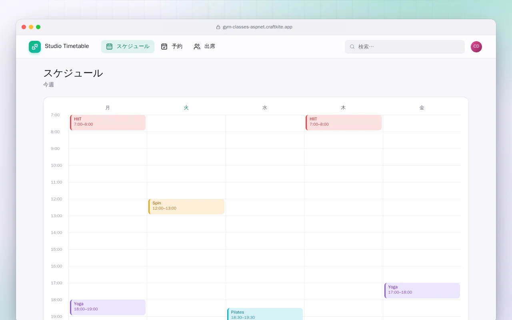Screen dimensions: 512x320
Task: Select the Spin 12:00–13:00 class
Action: click(x=186, y=207)
